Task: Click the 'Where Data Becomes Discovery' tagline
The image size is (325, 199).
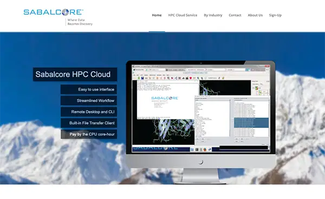Action: (80, 22)
